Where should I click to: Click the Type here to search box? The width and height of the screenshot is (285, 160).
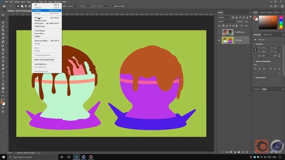(x=33, y=157)
